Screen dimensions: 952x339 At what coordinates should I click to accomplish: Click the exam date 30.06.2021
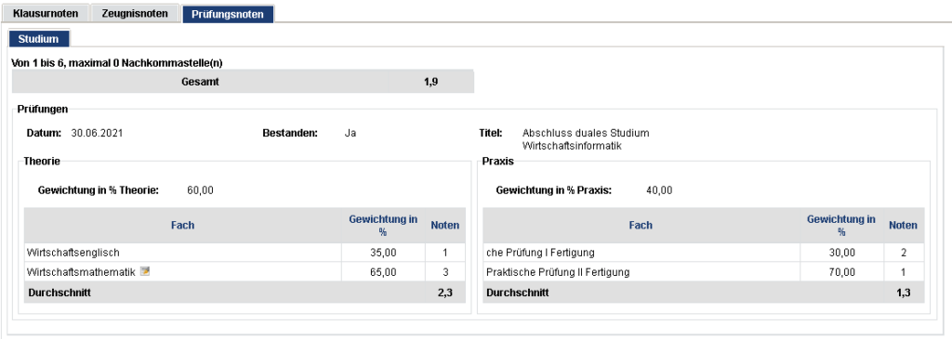(x=97, y=133)
